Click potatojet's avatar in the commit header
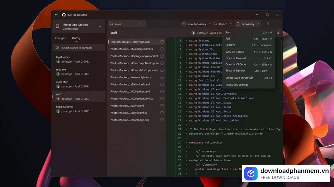The width and height of the screenshot is (334, 187). (193, 33)
